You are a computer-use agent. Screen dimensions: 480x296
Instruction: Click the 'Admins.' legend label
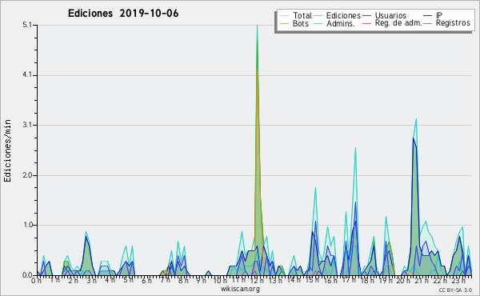(x=341, y=23)
